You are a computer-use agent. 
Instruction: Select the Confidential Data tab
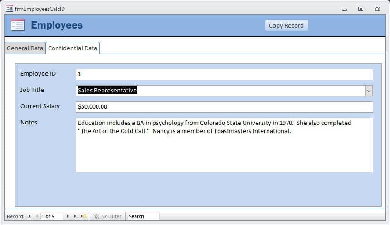click(73, 48)
